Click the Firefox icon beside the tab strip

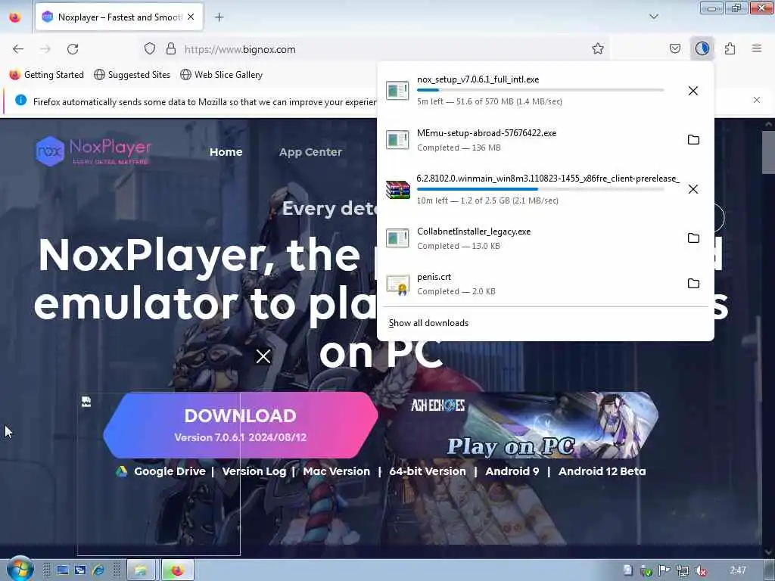pyautogui.click(x=15, y=17)
